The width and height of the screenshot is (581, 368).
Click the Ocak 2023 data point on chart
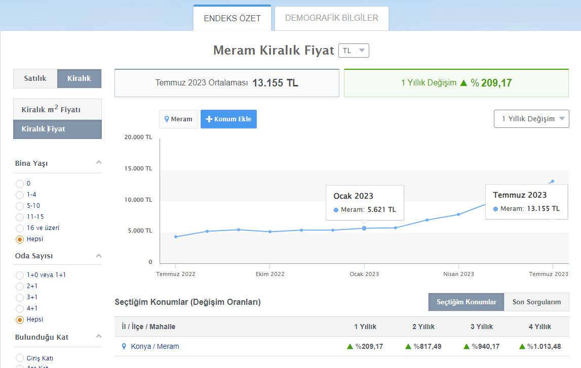click(x=364, y=228)
